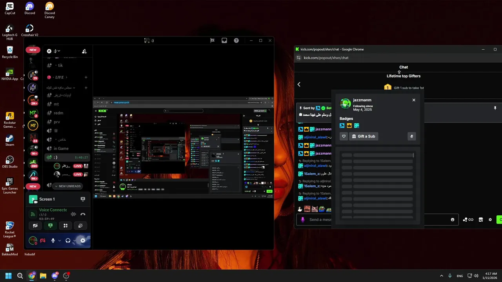Click NEW UNREADS pill in channel list
The width and height of the screenshot is (502, 282).
tap(67, 186)
